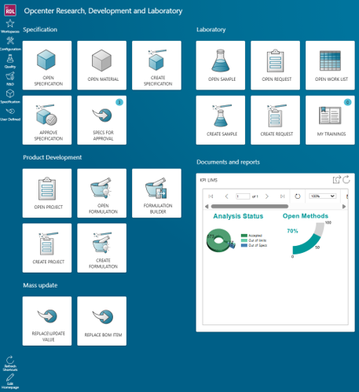The image size is (359, 392).
Task: Click the 'Analysis Status' chart title
Action: [238, 216]
